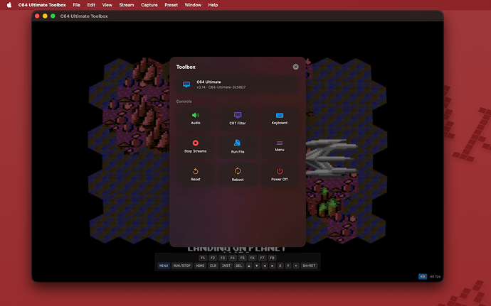Toggle the CRT Filter control
This screenshot has height=306, width=491.
[x=238, y=119]
